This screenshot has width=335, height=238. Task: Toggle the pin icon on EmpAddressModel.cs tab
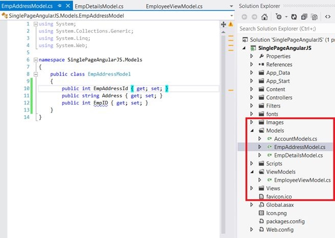60,6
